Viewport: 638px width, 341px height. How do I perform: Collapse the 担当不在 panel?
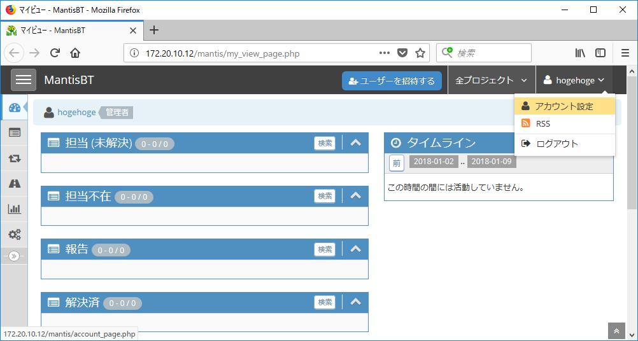coord(356,195)
